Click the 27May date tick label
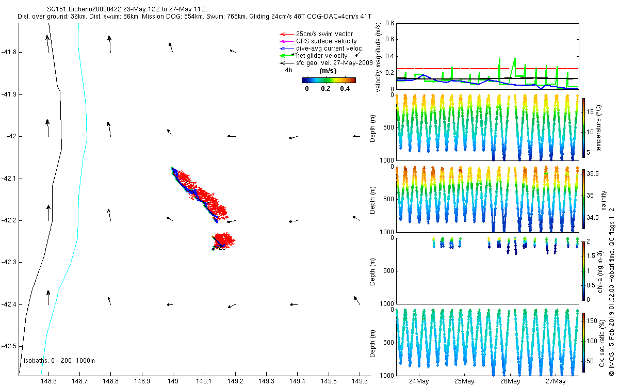The image size is (619, 387). [556, 381]
